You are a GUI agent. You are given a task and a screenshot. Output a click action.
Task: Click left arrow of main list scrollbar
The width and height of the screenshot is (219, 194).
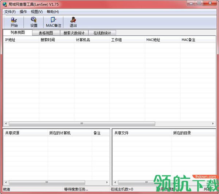tap(6, 124)
